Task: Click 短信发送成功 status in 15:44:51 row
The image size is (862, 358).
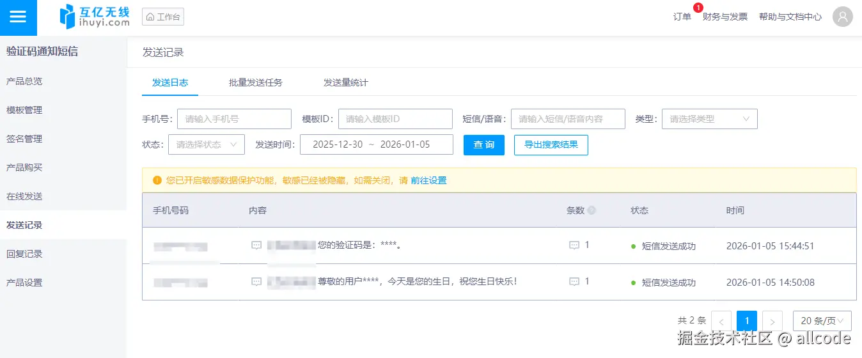Action: [669, 246]
